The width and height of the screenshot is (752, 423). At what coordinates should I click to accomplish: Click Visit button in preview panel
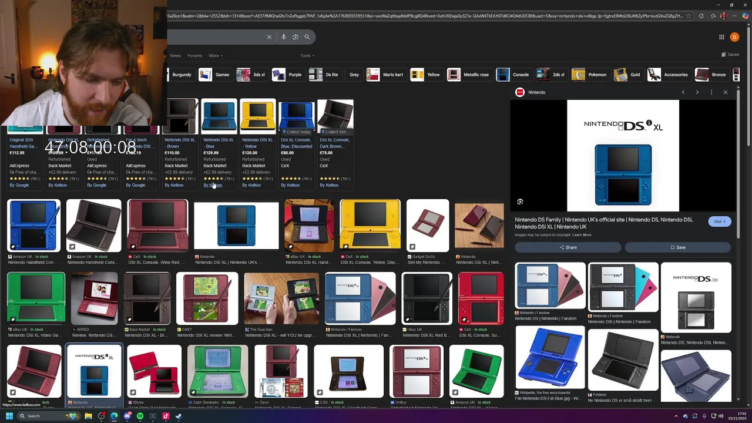[x=719, y=221]
